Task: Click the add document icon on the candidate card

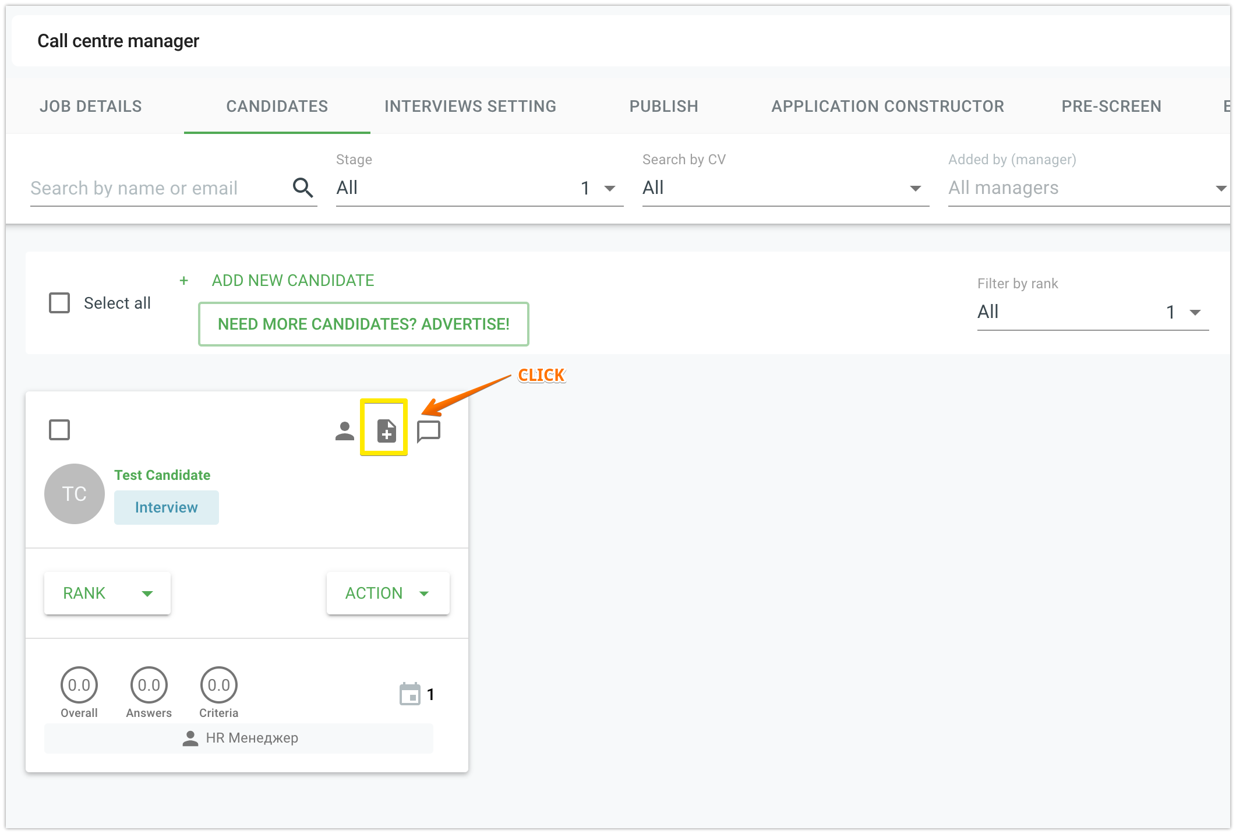Action: 386,430
